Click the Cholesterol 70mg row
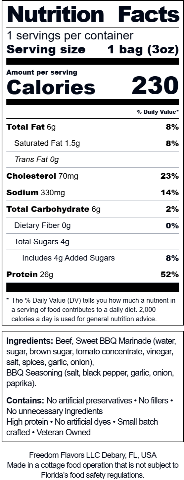184x480 pixels. click(x=93, y=176)
